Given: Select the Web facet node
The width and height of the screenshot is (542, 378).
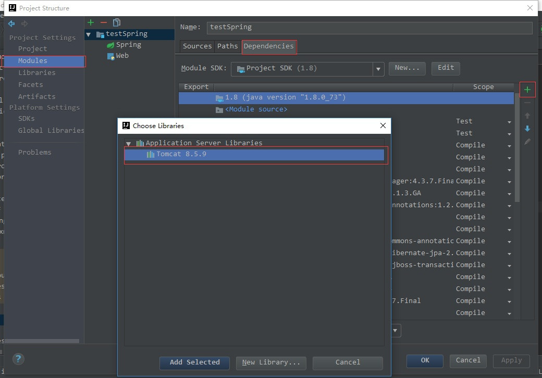Looking at the screenshot, I should pyautogui.click(x=118, y=56).
